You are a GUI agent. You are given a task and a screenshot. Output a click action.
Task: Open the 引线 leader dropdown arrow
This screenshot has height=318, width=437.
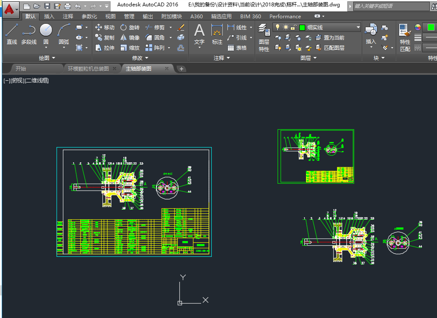click(251, 38)
